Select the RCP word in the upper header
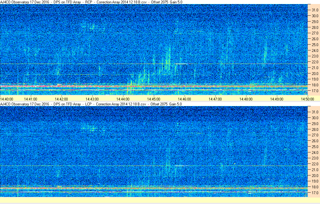320x204 pixels. click(89, 2)
